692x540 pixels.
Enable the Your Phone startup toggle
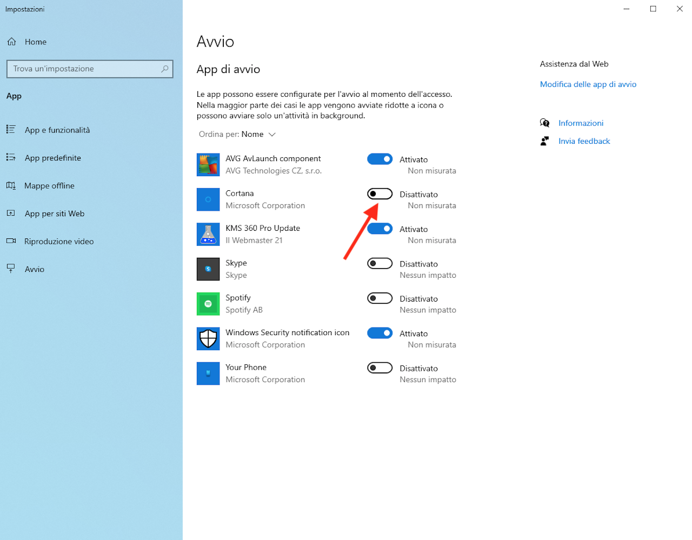[380, 368]
